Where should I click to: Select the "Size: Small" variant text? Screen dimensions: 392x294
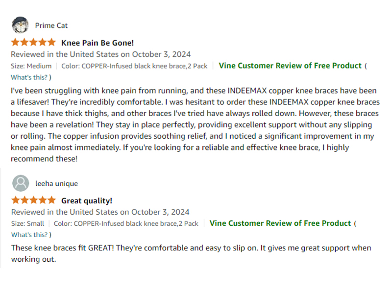coord(27,223)
